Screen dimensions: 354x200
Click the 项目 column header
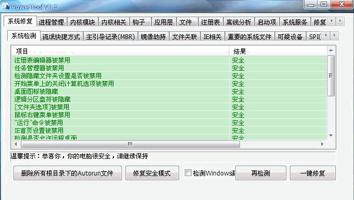[x=120, y=51]
